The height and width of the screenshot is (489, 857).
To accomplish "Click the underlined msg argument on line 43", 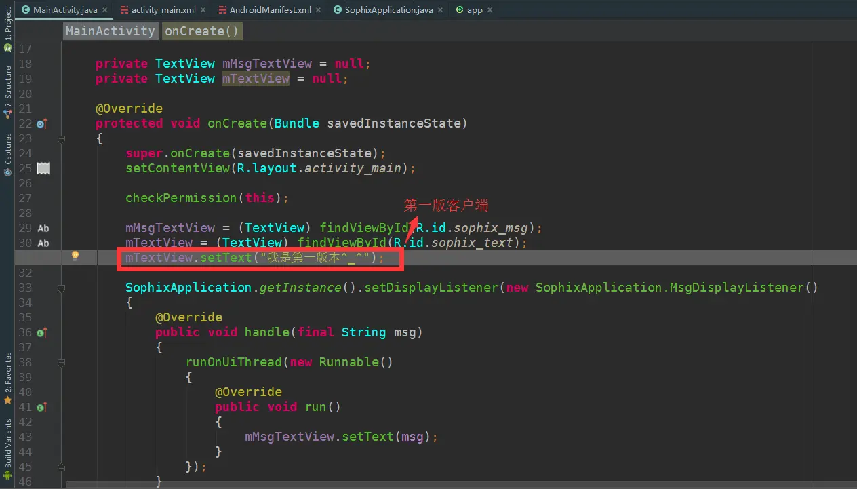I will [x=413, y=437].
